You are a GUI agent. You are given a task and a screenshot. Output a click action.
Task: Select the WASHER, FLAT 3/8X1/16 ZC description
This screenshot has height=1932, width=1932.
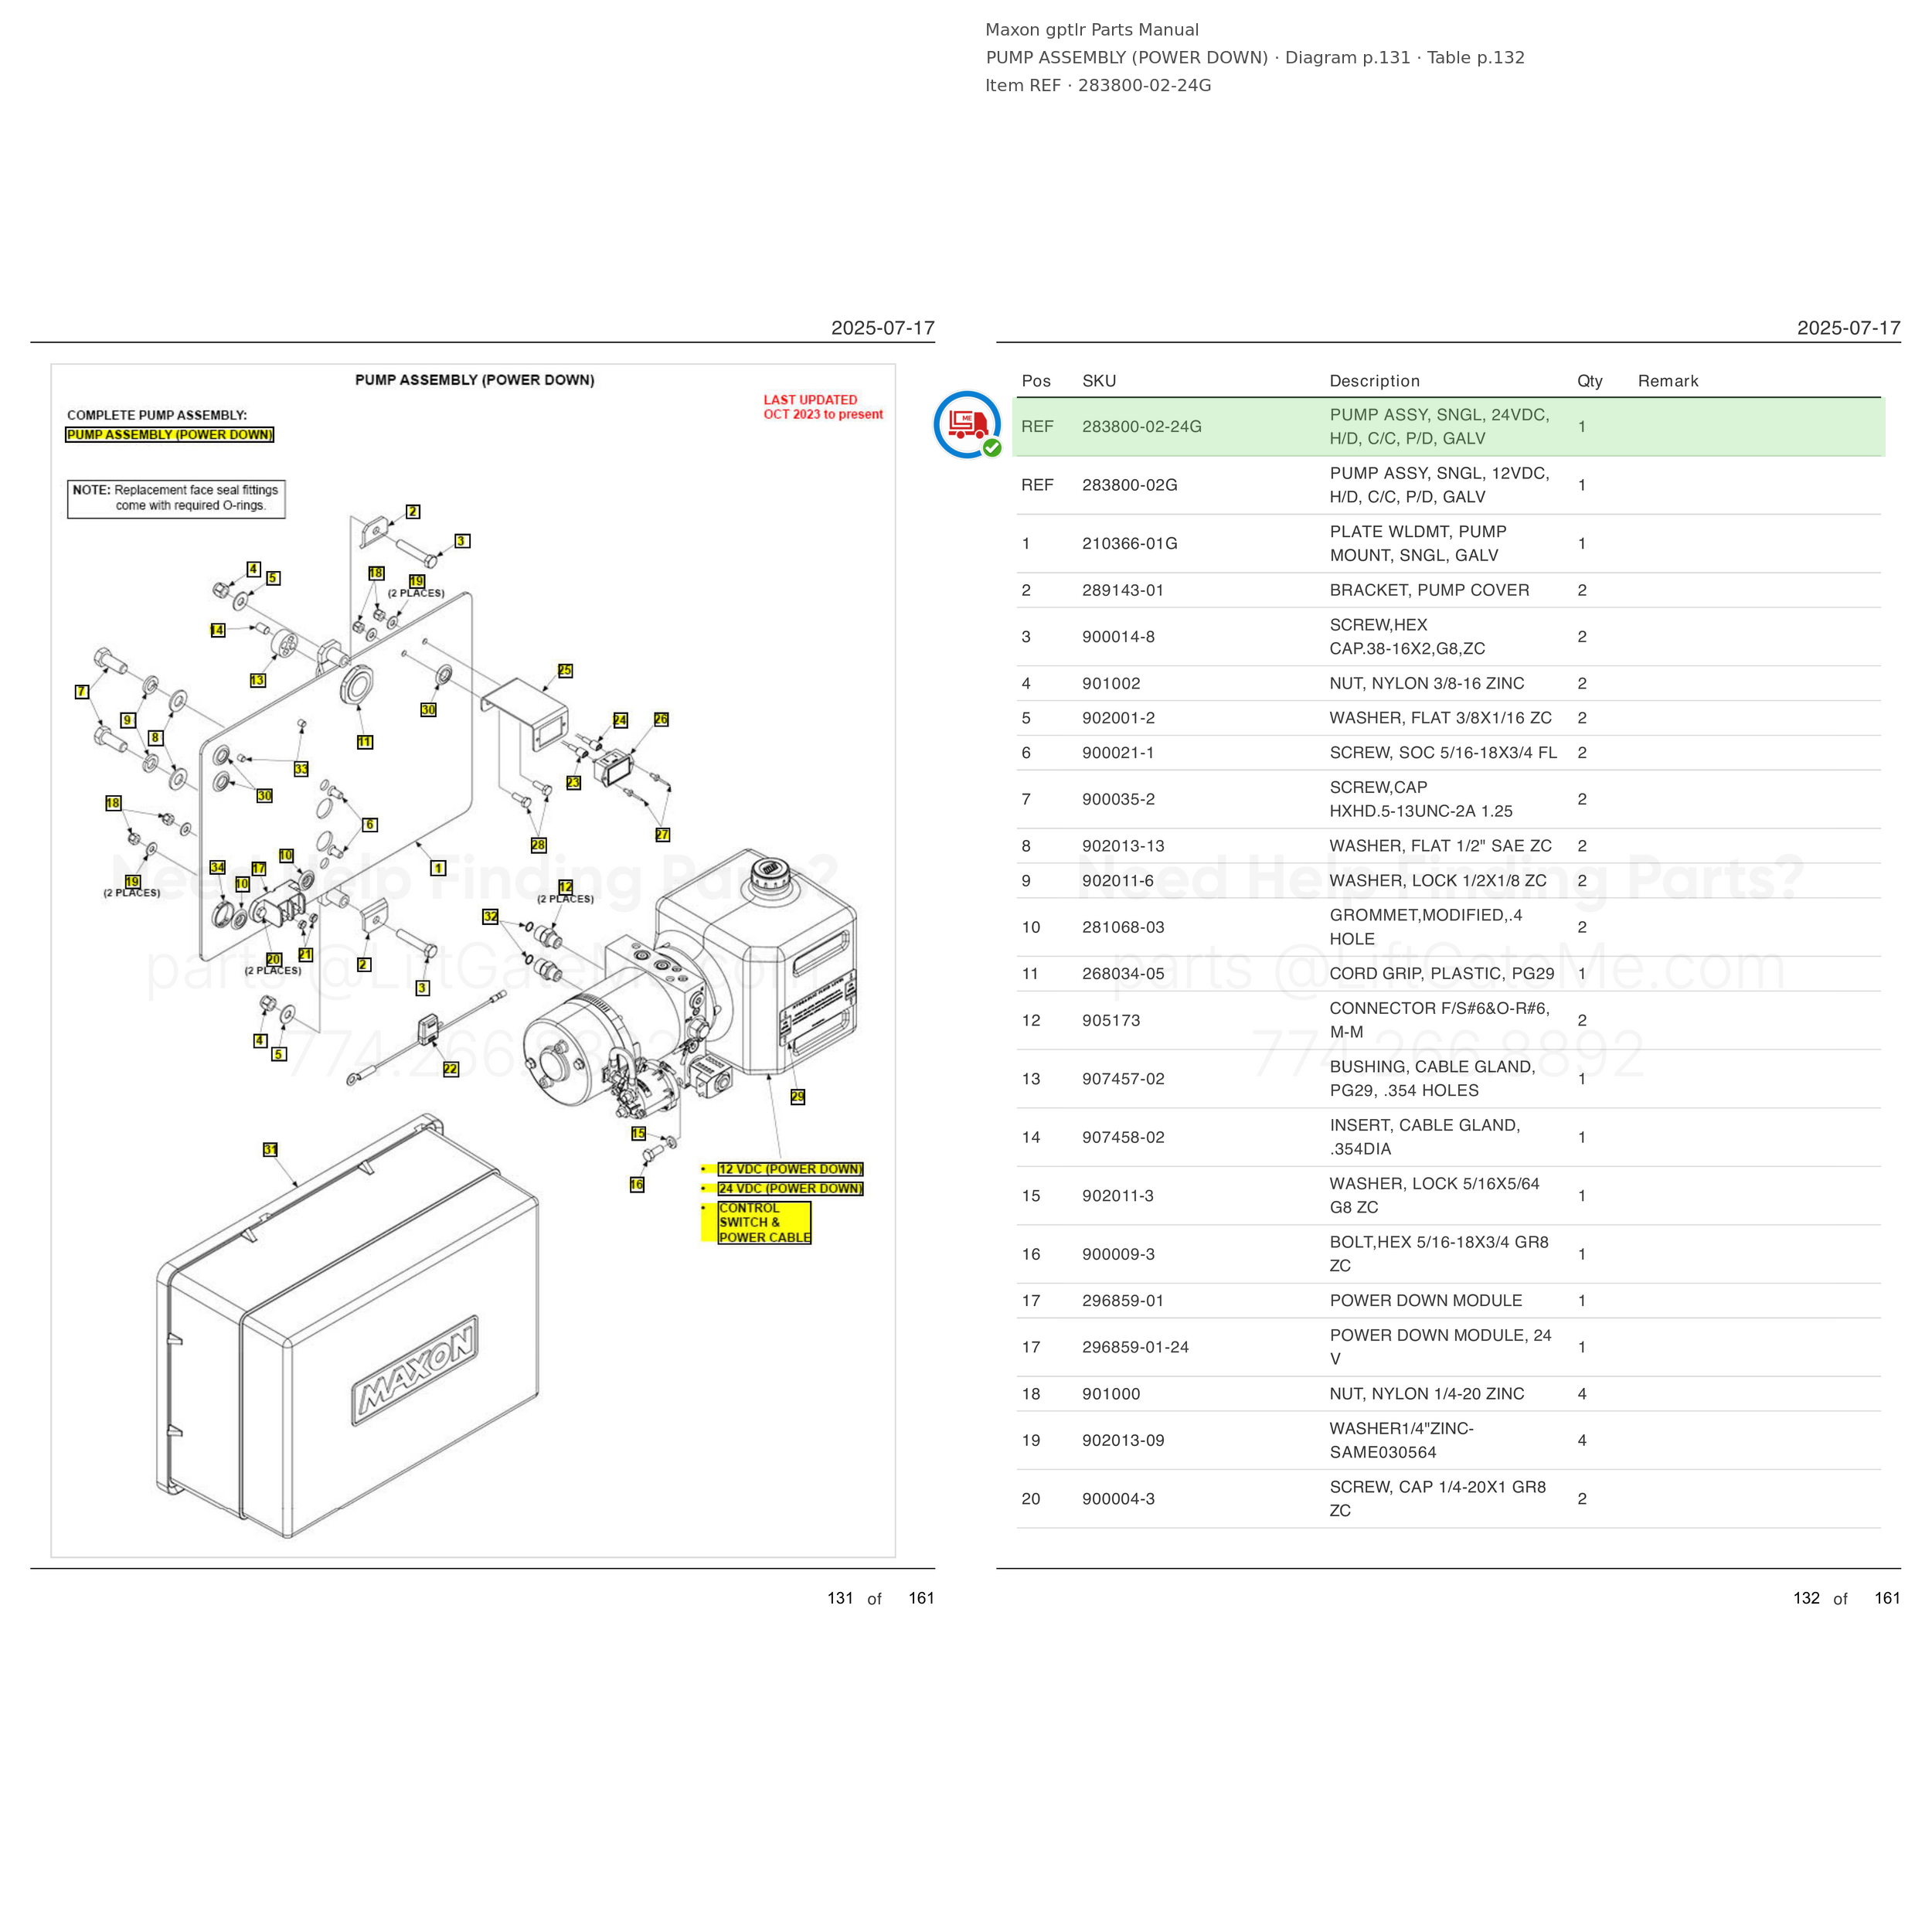1440,718
